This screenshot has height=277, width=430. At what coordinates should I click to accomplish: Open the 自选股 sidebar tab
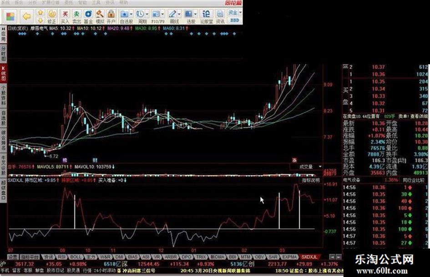pyautogui.click(x=3, y=118)
